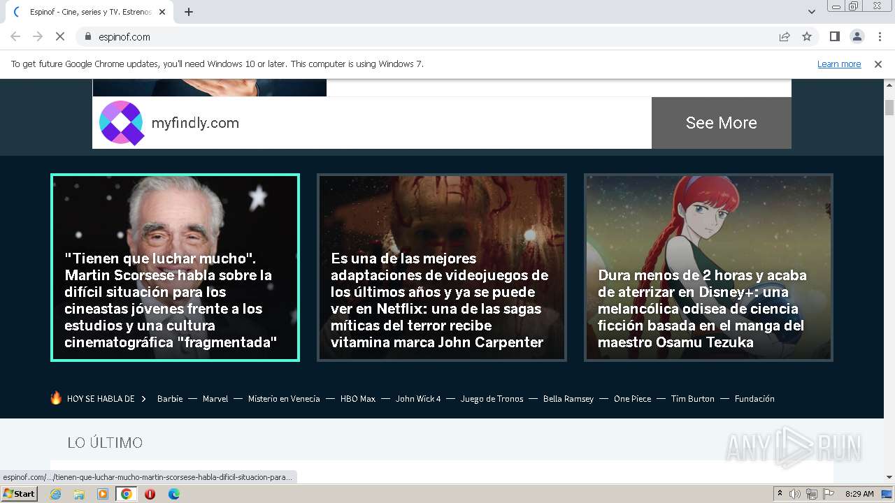Open the Fundación topic
The width and height of the screenshot is (895, 503).
[754, 399]
